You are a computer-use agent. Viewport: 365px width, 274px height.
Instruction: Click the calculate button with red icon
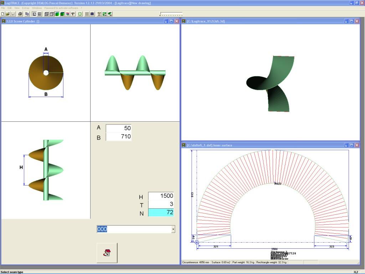click(107, 253)
